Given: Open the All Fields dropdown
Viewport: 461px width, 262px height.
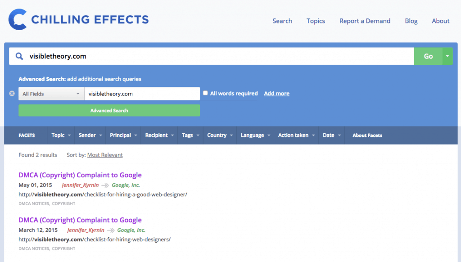Looking at the screenshot, I should pos(51,94).
